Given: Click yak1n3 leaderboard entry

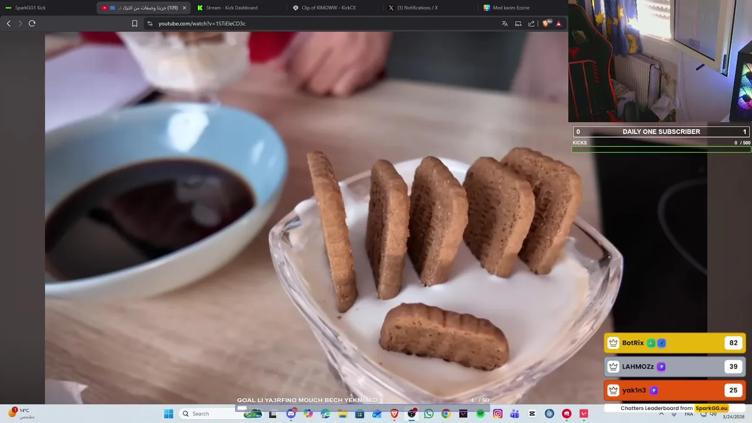Looking at the screenshot, I should [x=674, y=390].
